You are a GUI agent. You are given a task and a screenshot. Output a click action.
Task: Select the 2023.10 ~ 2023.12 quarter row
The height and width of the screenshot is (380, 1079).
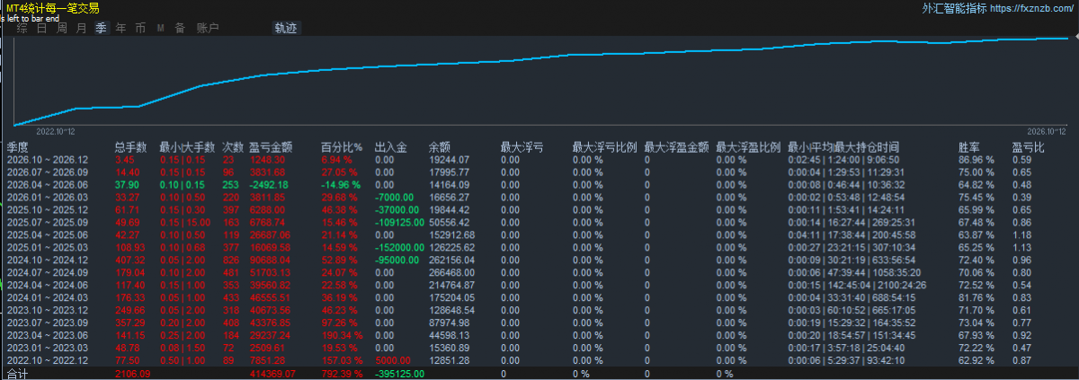[x=539, y=310]
